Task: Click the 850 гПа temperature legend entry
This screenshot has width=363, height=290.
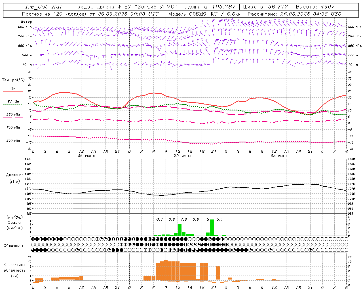Action: (x=13, y=116)
